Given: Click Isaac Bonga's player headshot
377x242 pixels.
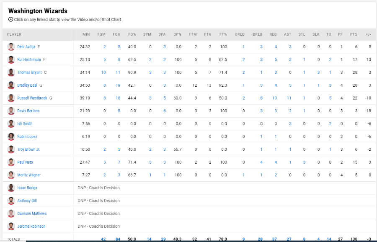Looking at the screenshot, I should [11, 188].
